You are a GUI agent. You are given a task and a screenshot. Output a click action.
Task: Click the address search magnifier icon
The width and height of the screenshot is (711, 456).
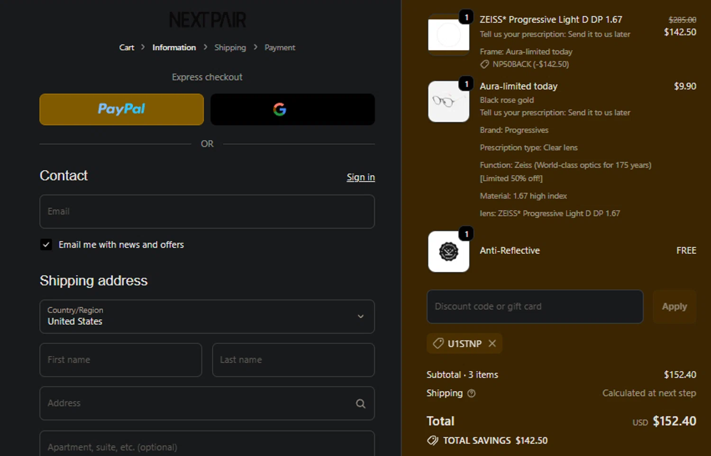click(x=361, y=403)
